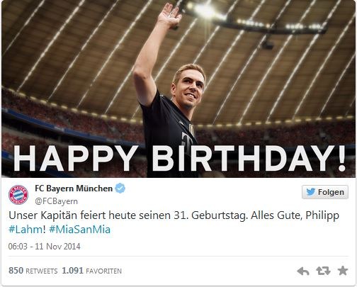
Task: Click the blue verified badge
Action: coord(120,188)
